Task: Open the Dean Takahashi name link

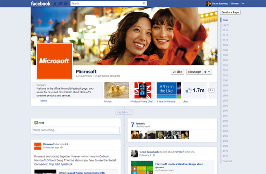Action: pos(149,152)
